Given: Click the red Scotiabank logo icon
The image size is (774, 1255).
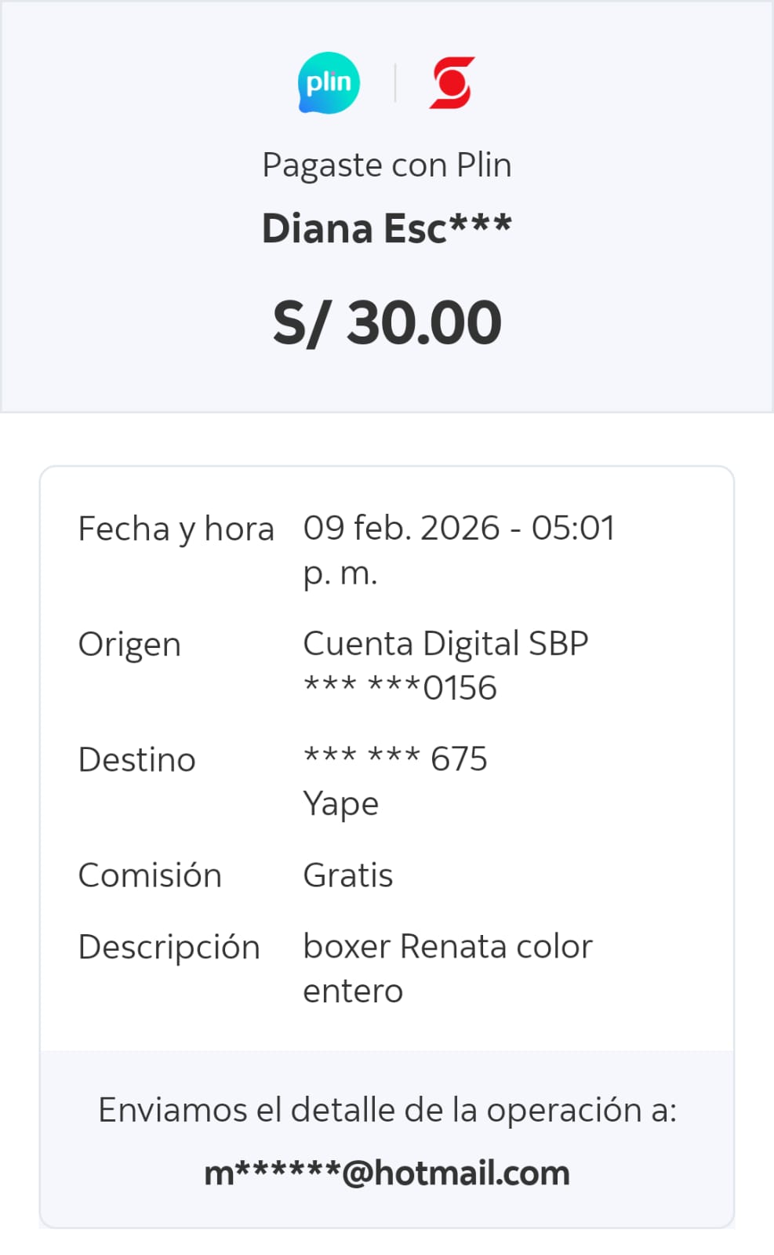Looking at the screenshot, I should pyautogui.click(x=452, y=83).
